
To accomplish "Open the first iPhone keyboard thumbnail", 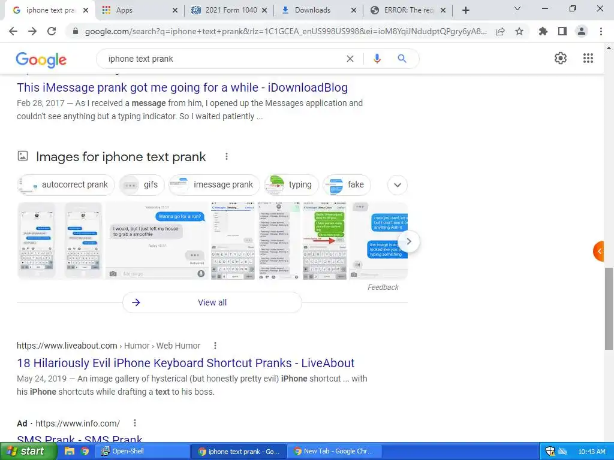I will [x=37, y=241].
